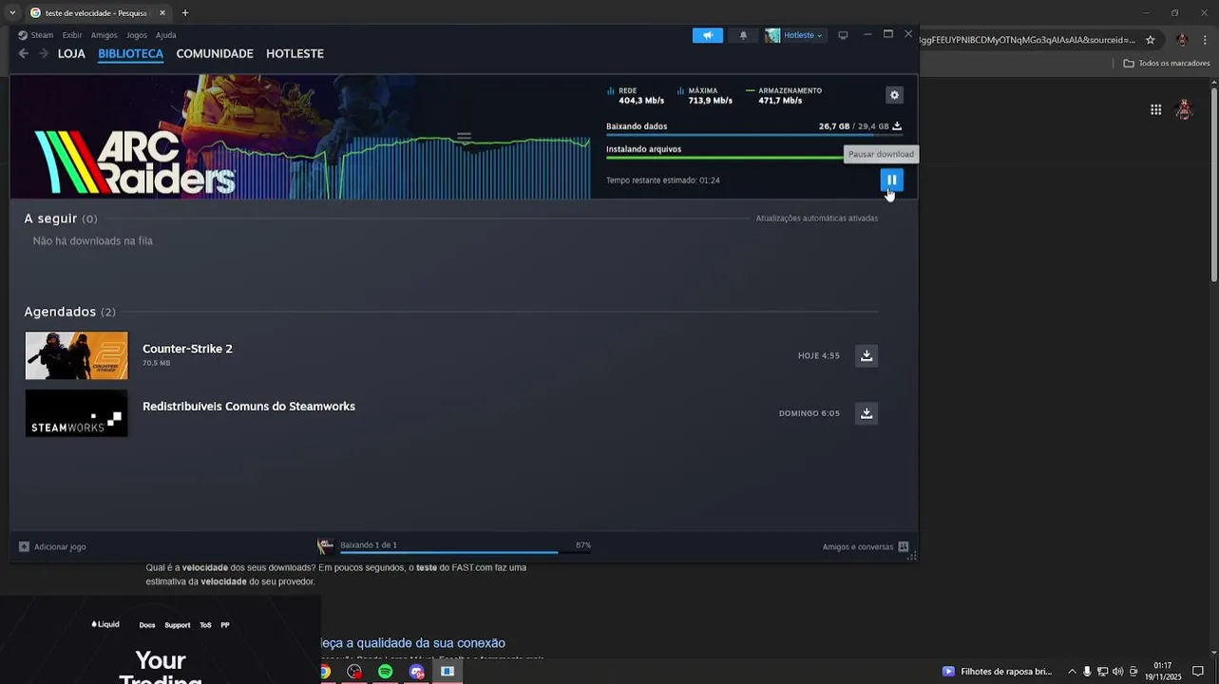Click Redistribuíveis Comuns do Steamworks title
Viewport: 1219px width, 684px height.
click(249, 407)
